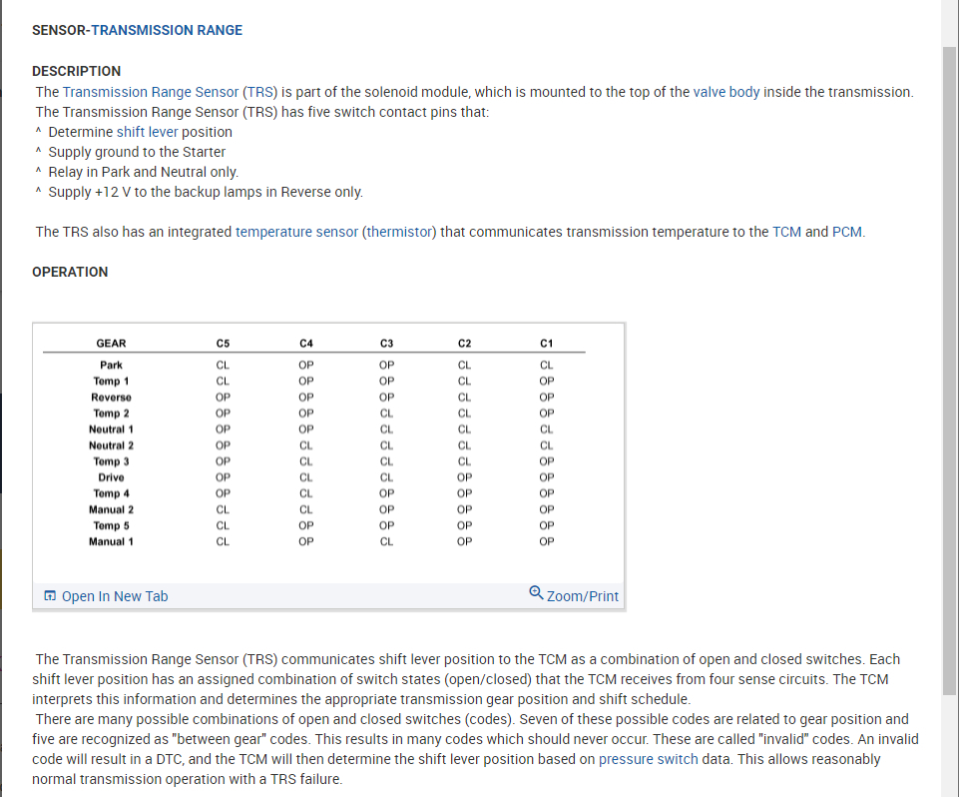Click the Drive row label in table
This screenshot has height=797, width=959.
[x=111, y=477]
